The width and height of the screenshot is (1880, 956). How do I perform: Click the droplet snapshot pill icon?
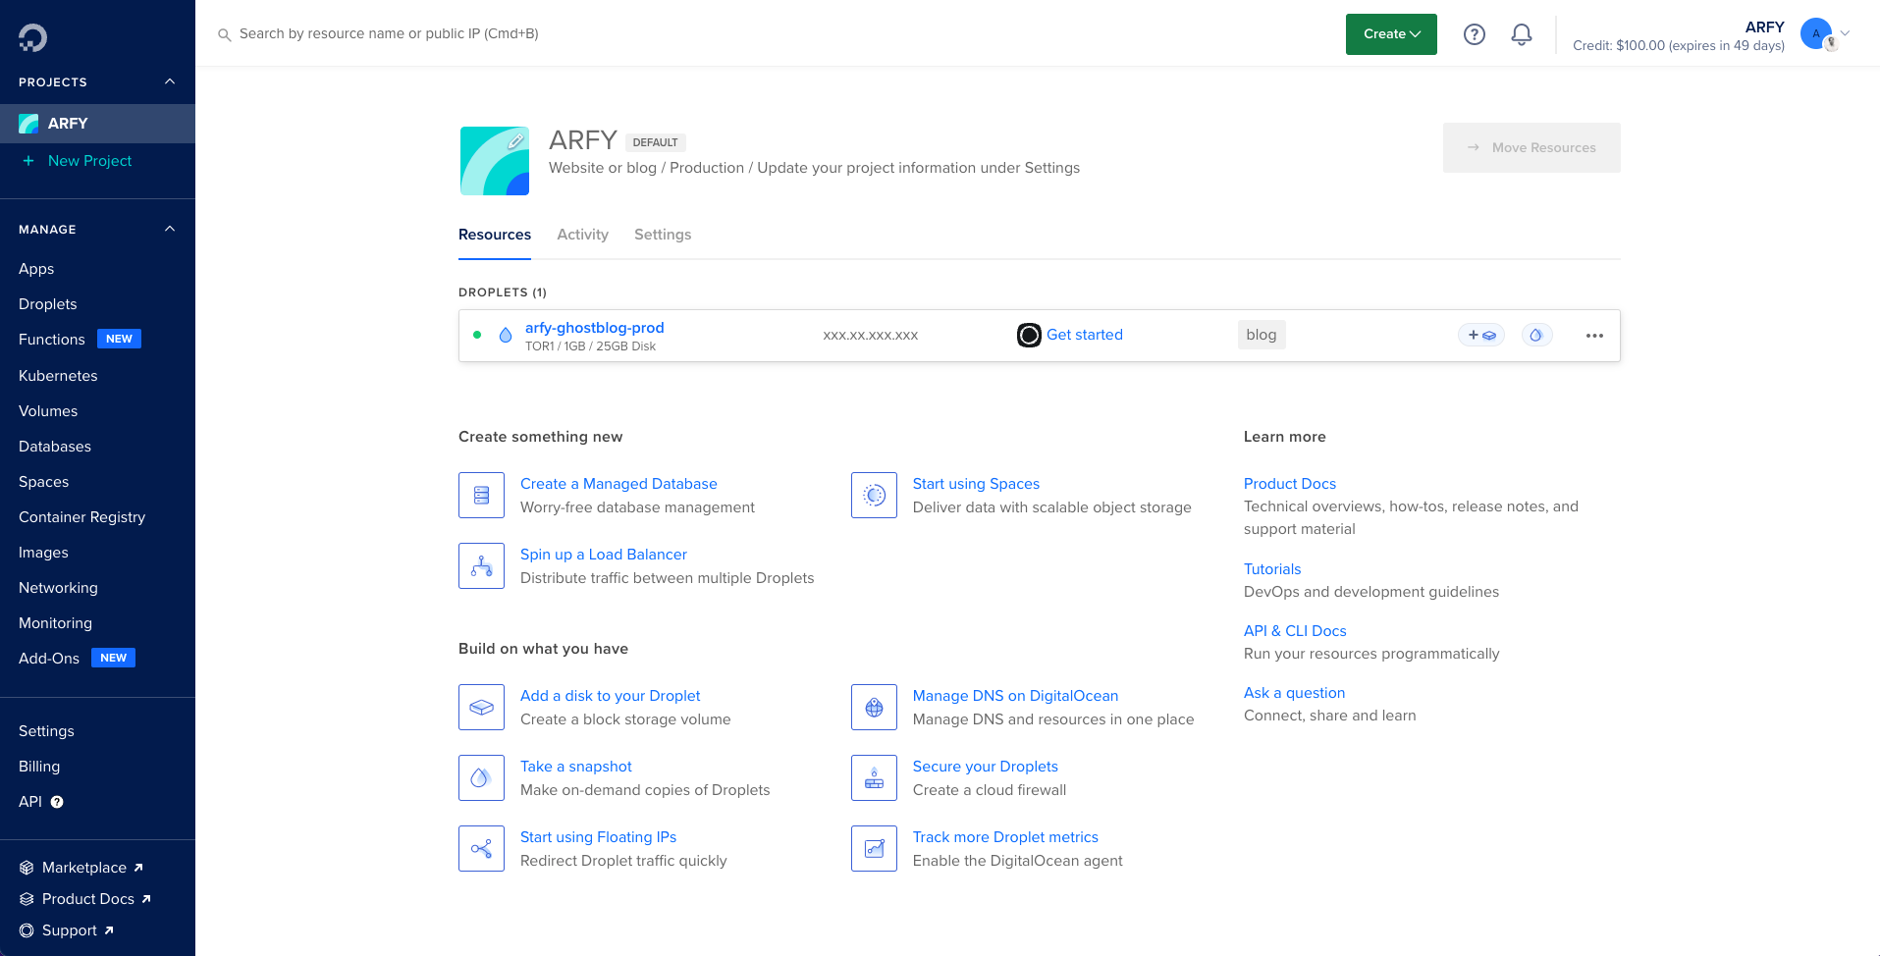click(1536, 335)
